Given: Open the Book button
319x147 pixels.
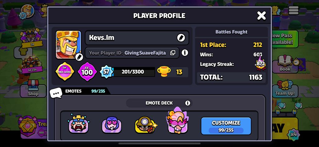Looking at the screenshot, I should pyautogui.click(x=285, y=64).
